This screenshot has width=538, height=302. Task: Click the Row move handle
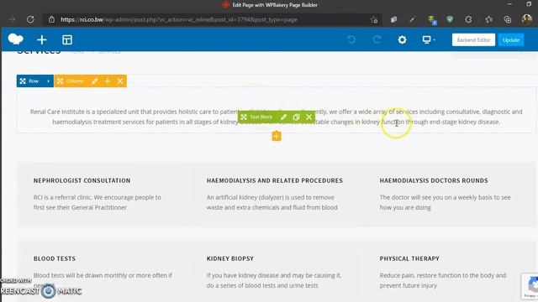[23, 81]
